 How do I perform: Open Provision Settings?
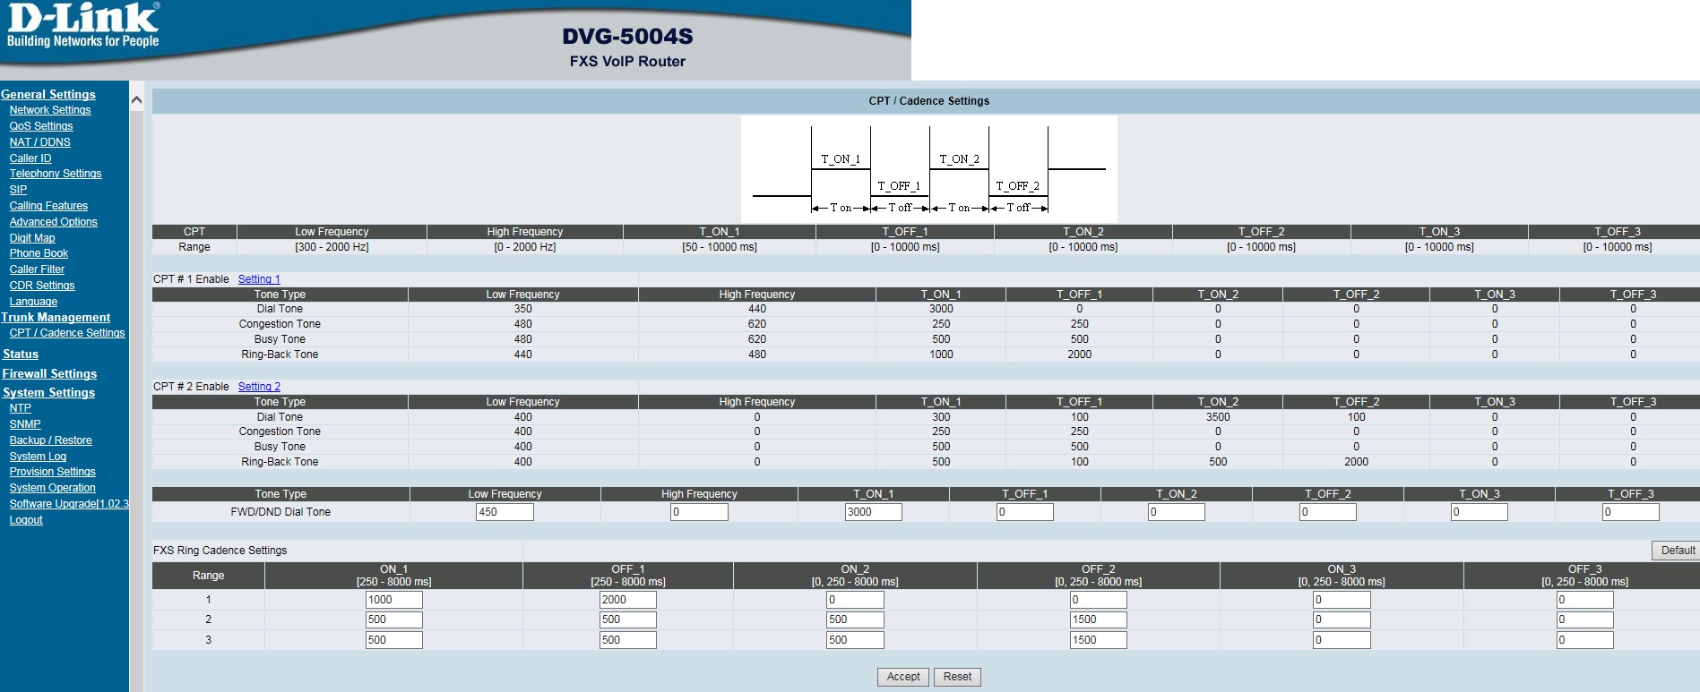tap(53, 472)
